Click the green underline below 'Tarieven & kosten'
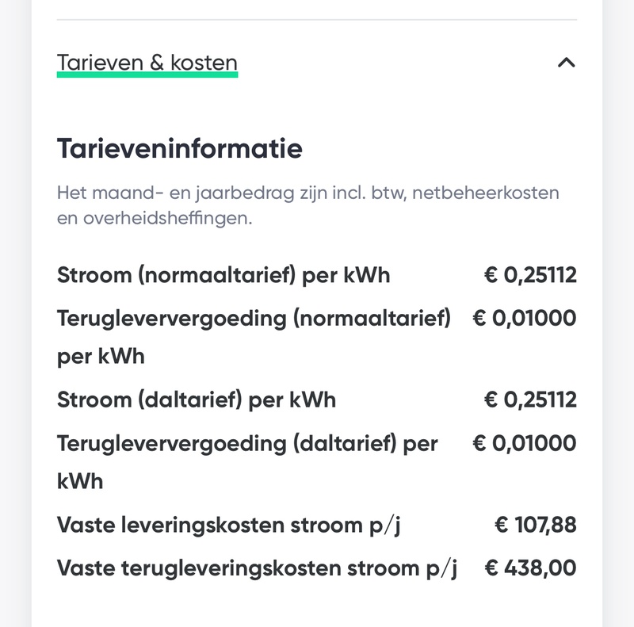The image size is (634, 627). point(147,75)
